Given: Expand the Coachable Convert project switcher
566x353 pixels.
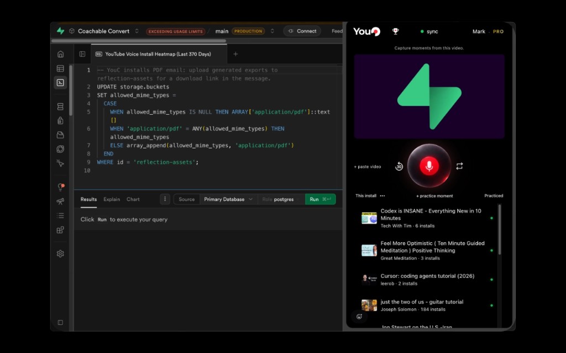Looking at the screenshot, I should 137,31.
